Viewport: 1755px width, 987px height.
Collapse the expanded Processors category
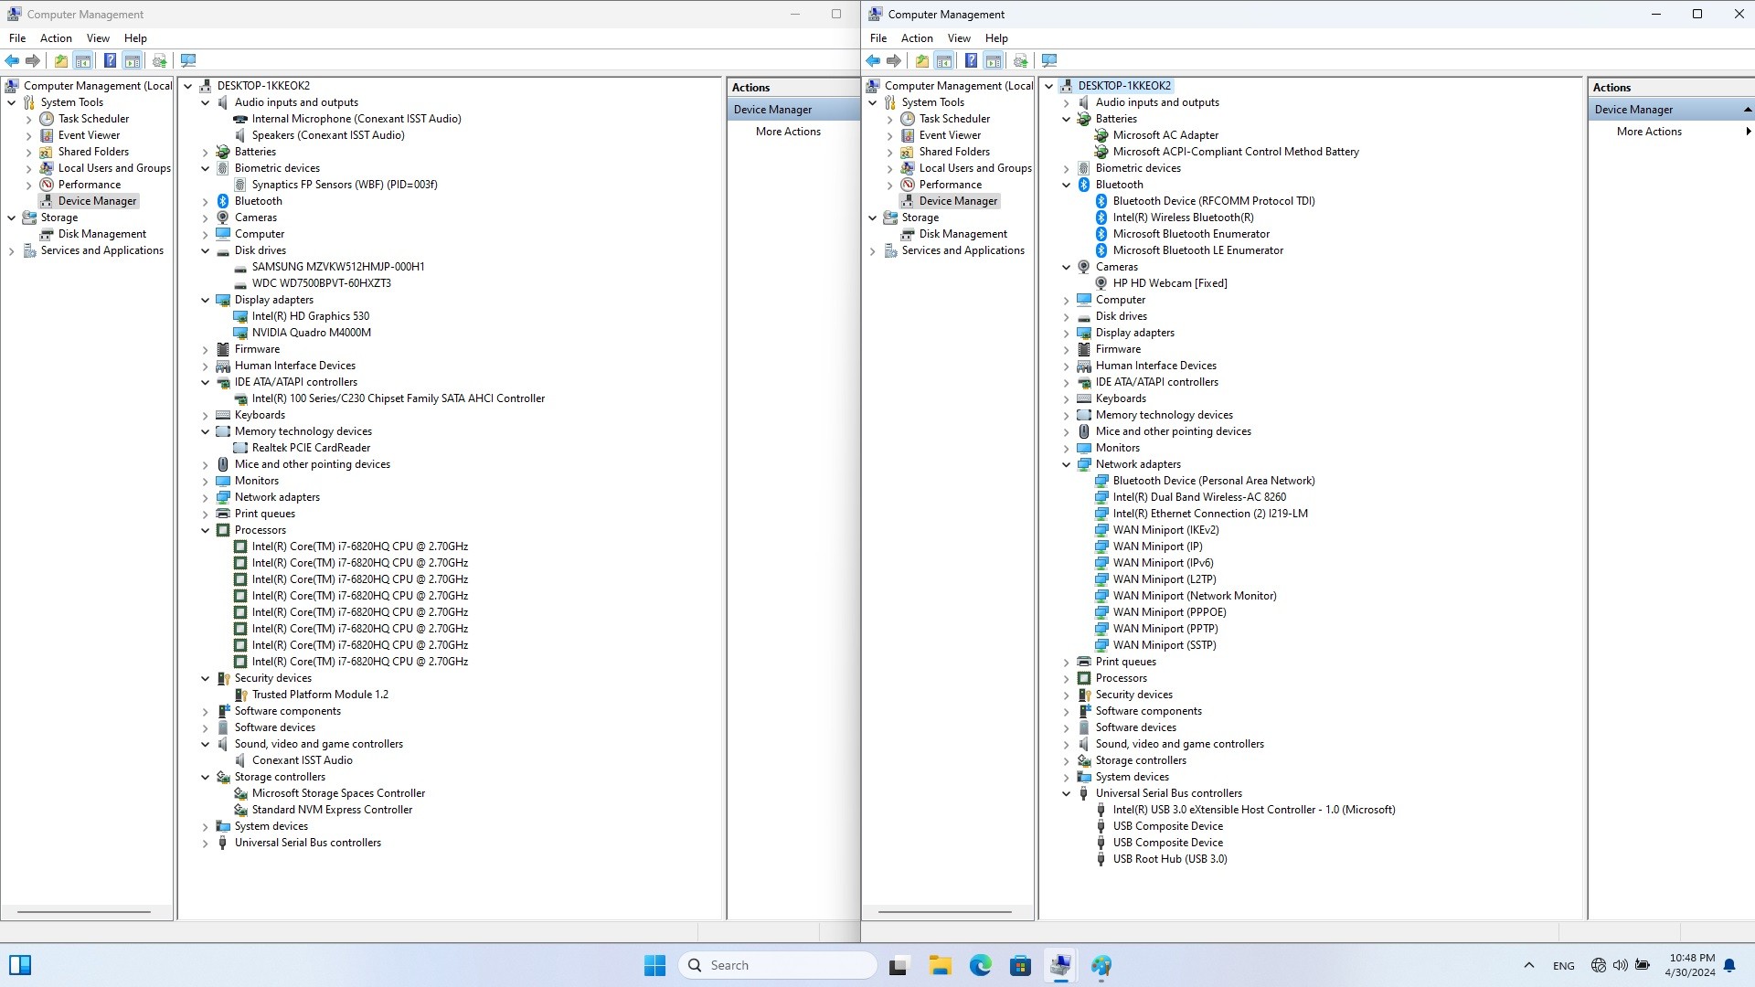coord(206,530)
